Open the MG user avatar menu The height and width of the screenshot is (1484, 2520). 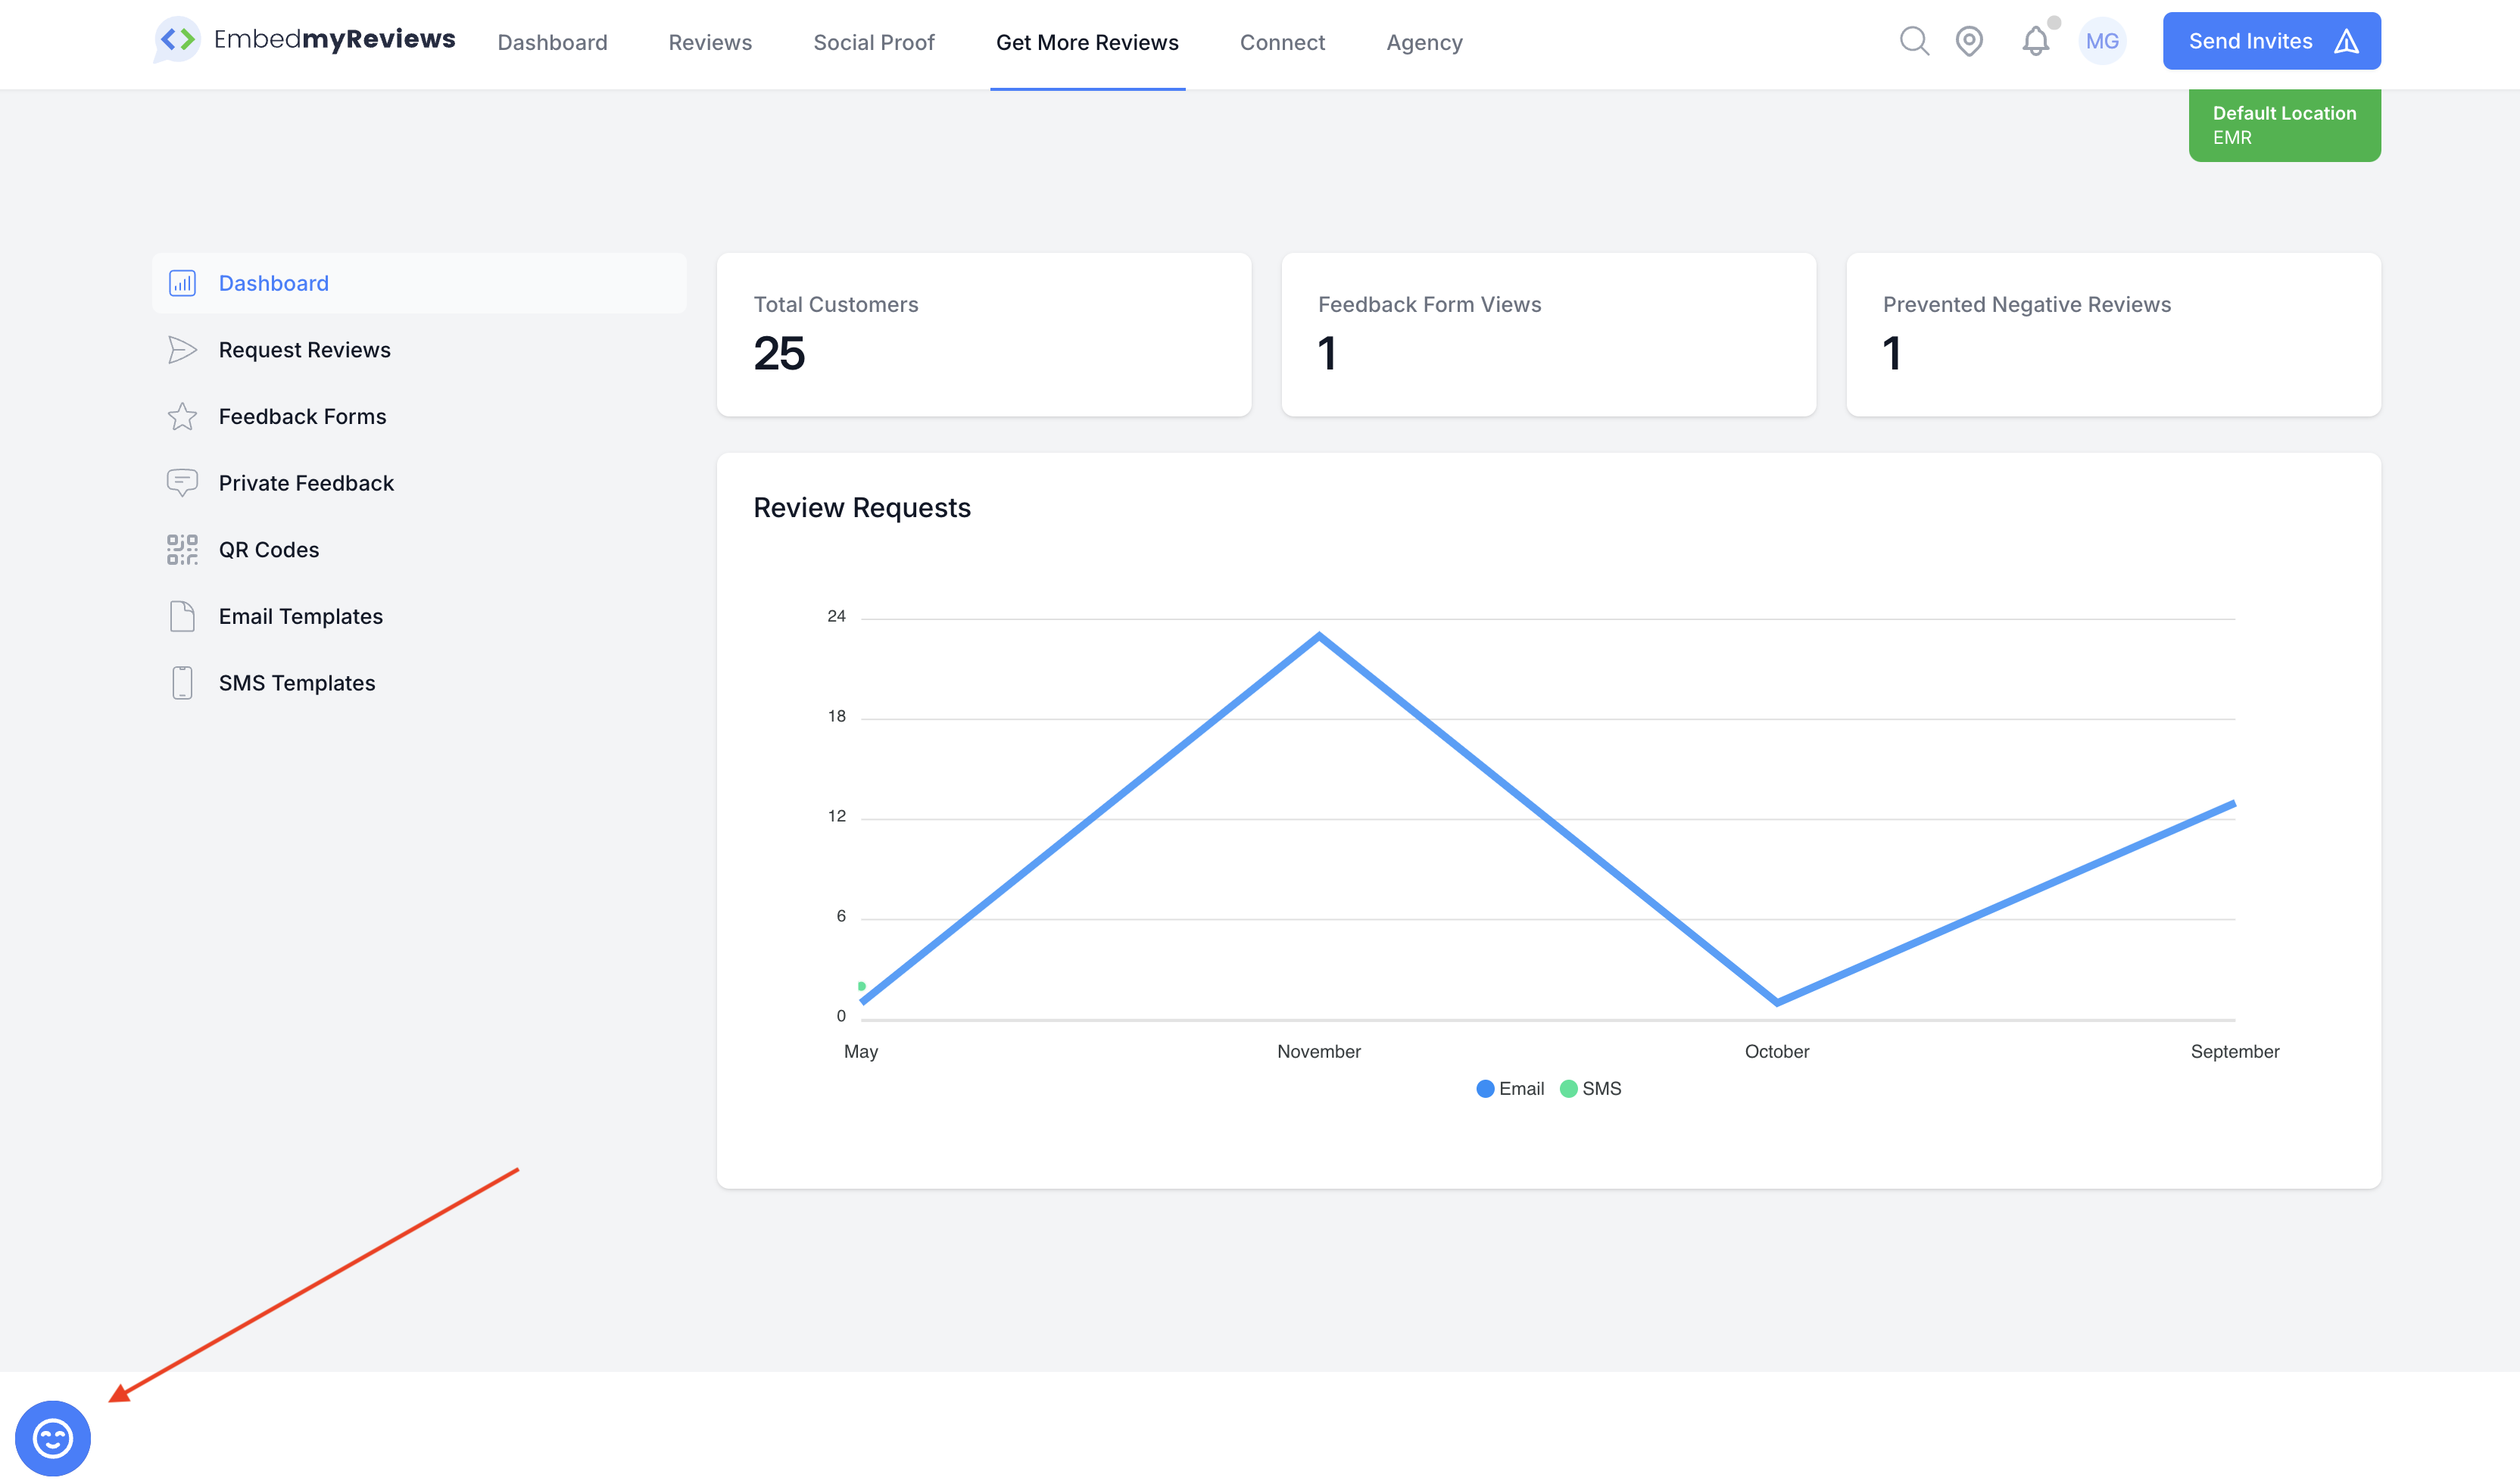pos(2102,41)
